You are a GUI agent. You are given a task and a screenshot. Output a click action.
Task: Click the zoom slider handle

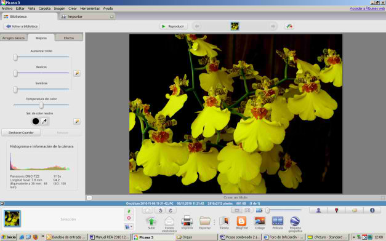click(268, 210)
